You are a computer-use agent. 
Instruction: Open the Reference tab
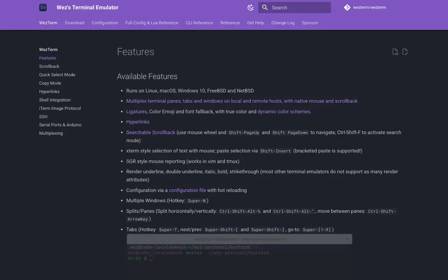pos(230,23)
